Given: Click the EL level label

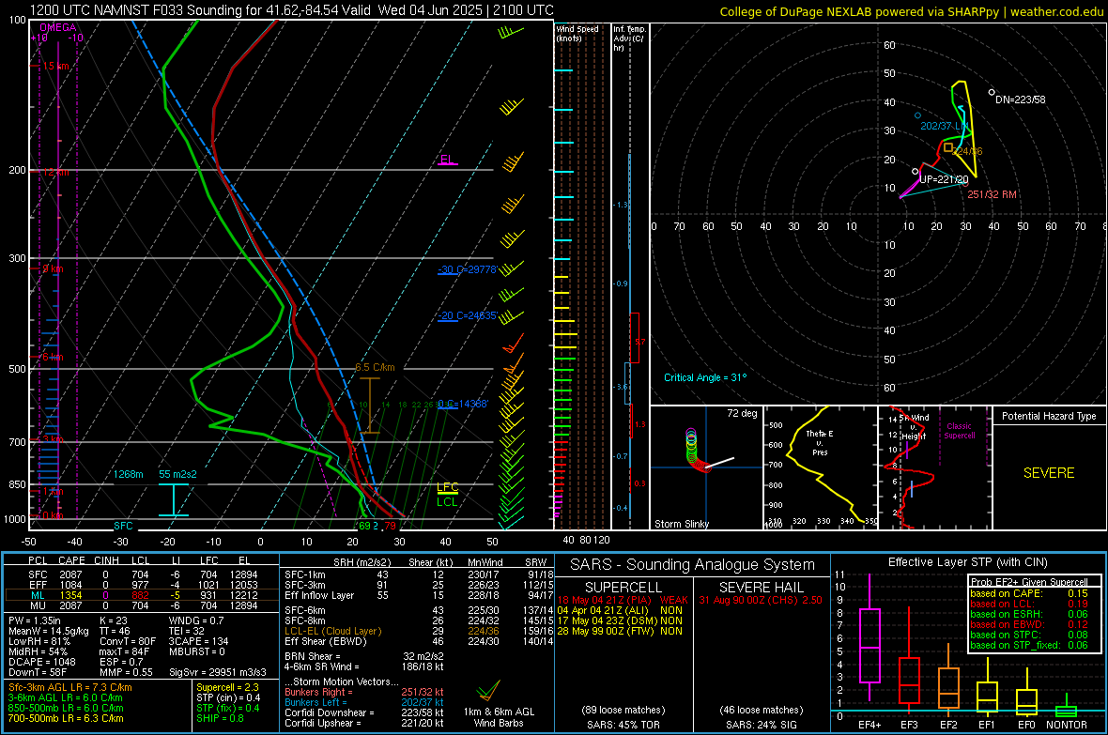Looking at the screenshot, I should (447, 159).
